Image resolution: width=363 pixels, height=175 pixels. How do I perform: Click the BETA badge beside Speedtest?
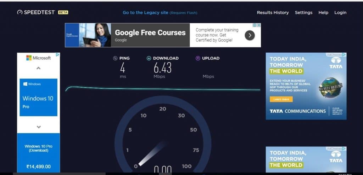[63, 12]
